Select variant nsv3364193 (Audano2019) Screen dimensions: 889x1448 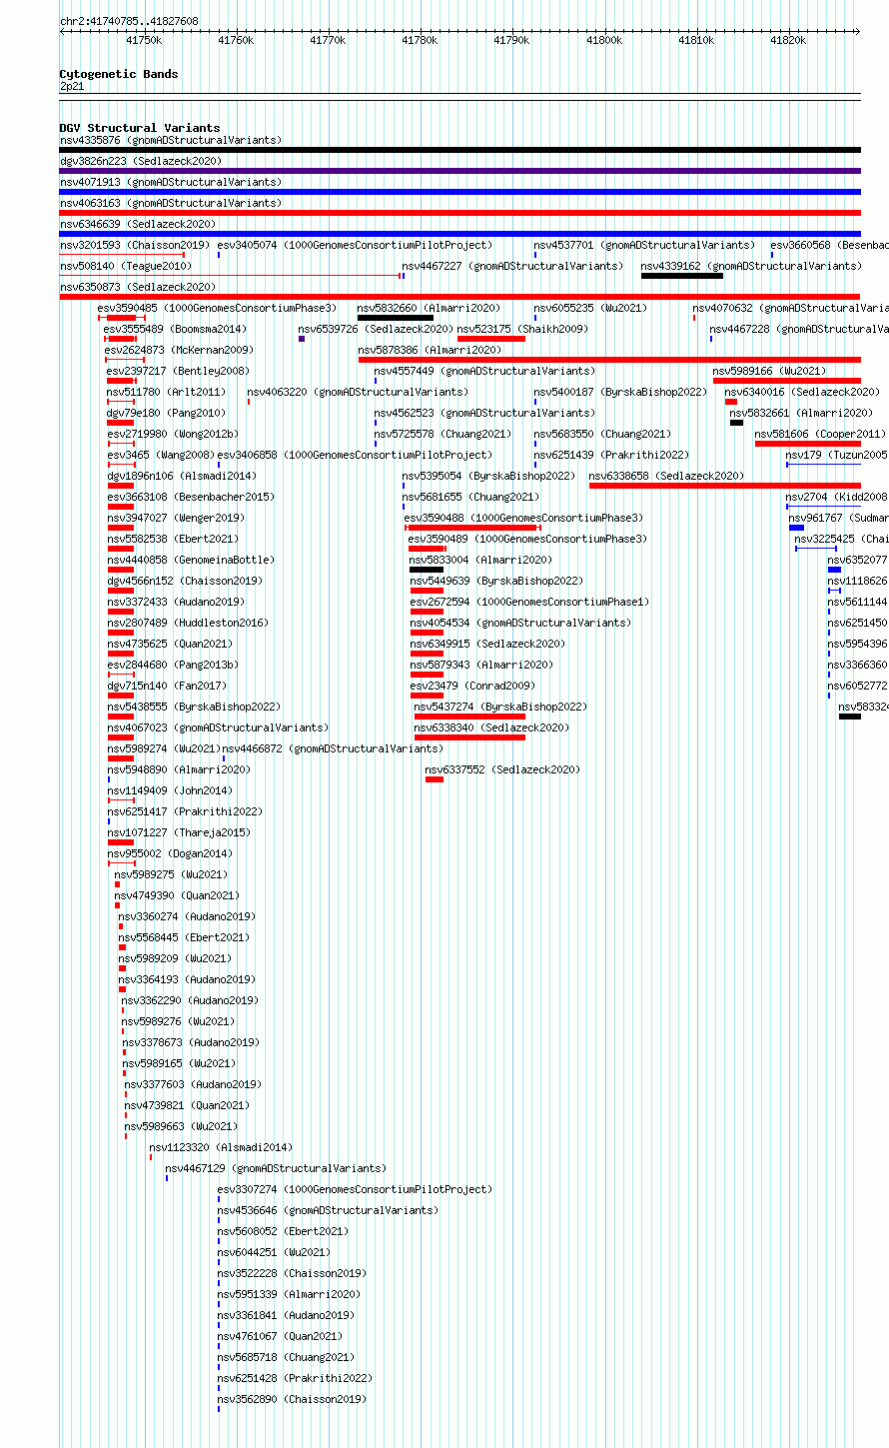pos(187,979)
